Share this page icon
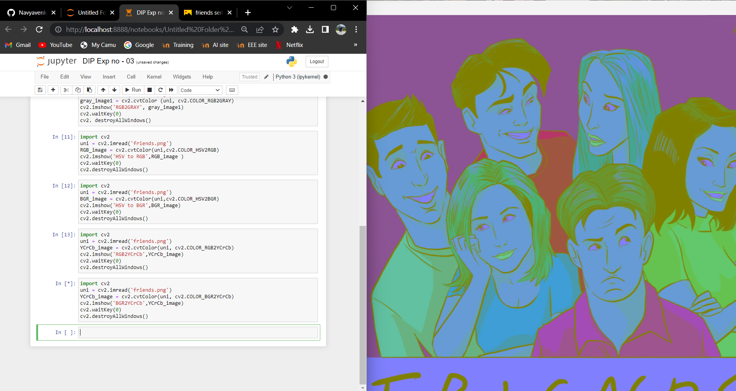Screen dimensions: 736x391 click(260, 30)
